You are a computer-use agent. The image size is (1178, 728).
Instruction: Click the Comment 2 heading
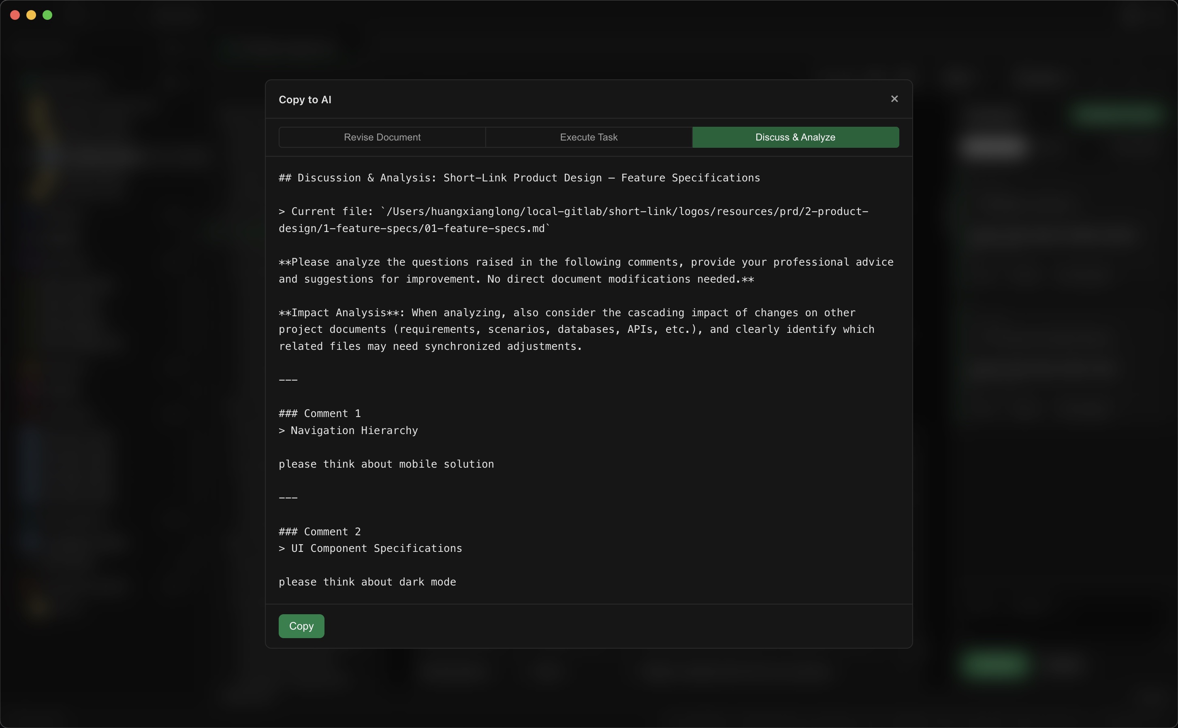(319, 531)
